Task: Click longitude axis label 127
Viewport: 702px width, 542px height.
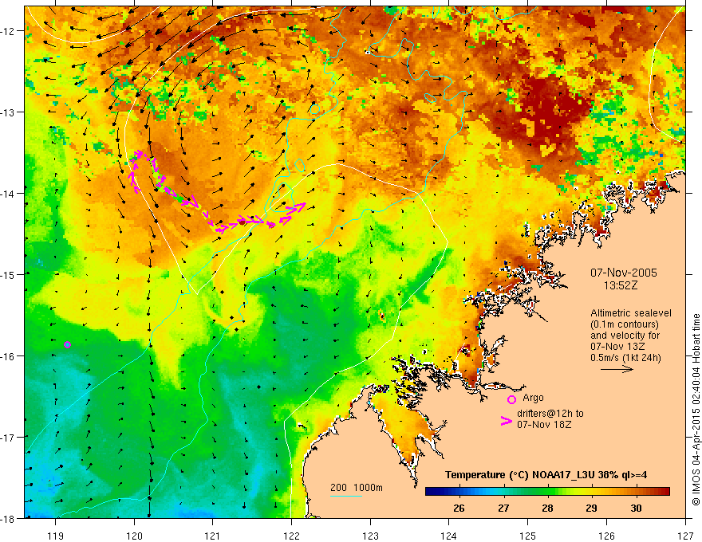Action: [x=685, y=536]
